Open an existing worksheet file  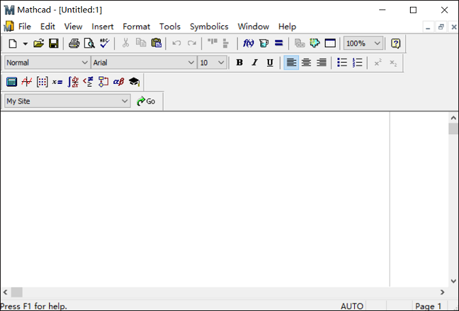tap(38, 44)
